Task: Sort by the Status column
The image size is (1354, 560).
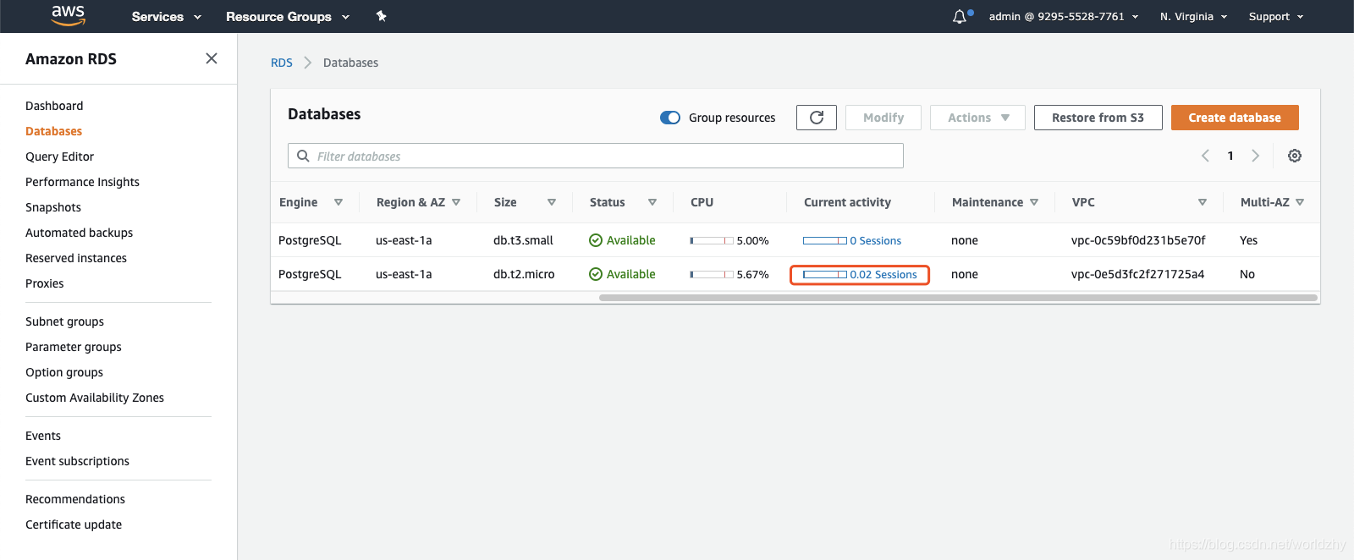Action: [652, 202]
